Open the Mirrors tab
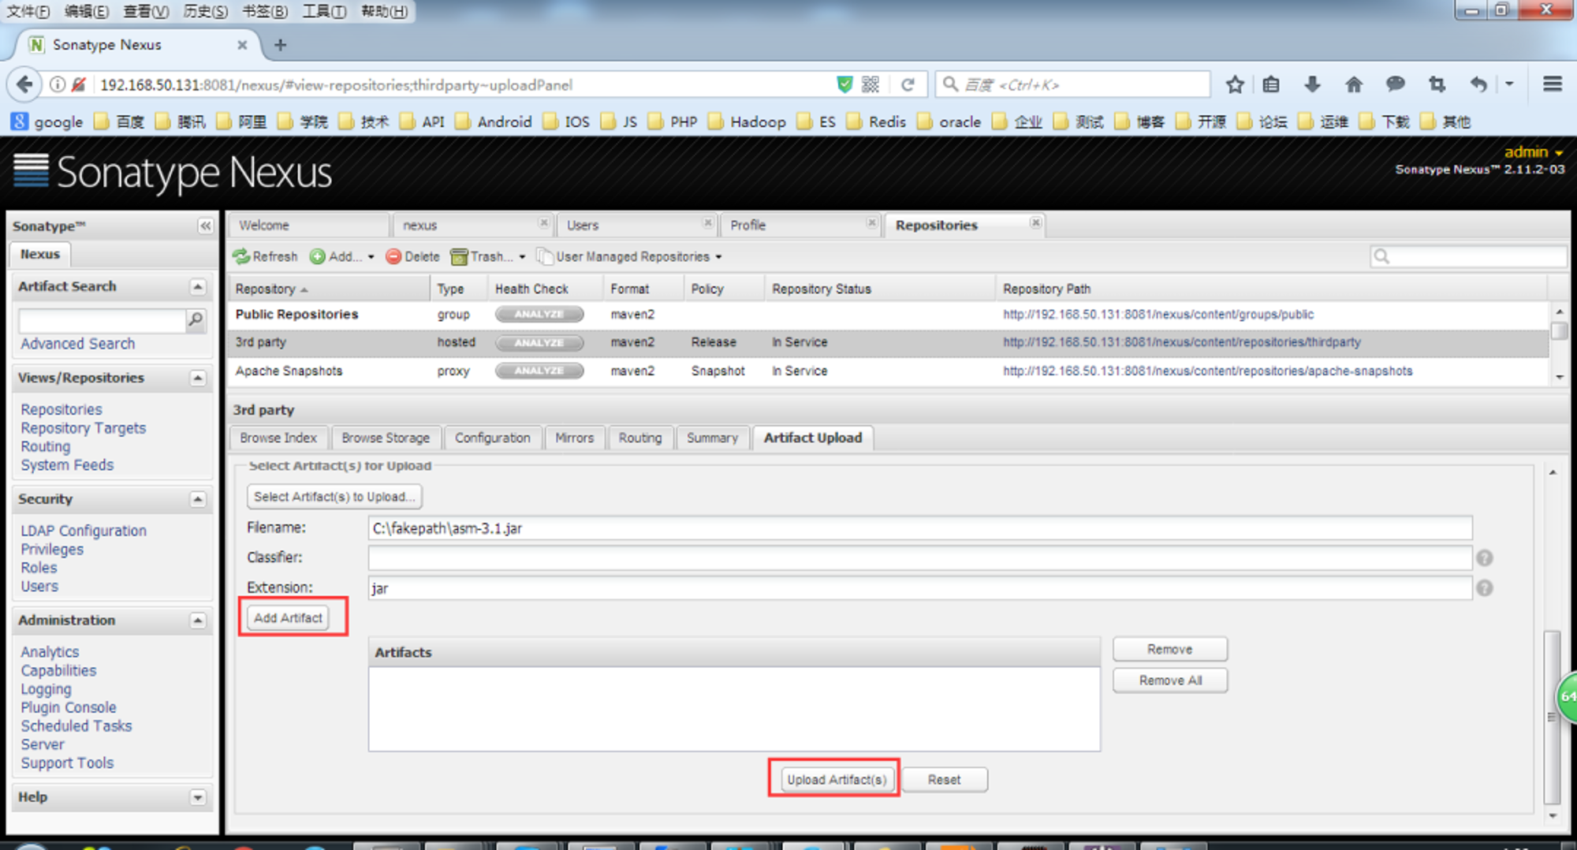Viewport: 1577px width, 850px height. tap(574, 438)
